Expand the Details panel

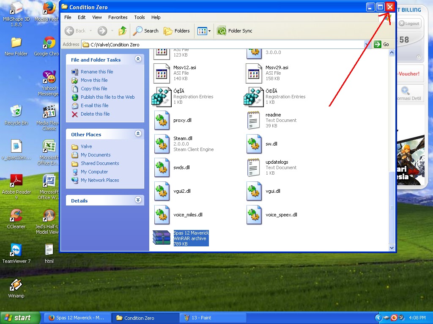point(138,200)
